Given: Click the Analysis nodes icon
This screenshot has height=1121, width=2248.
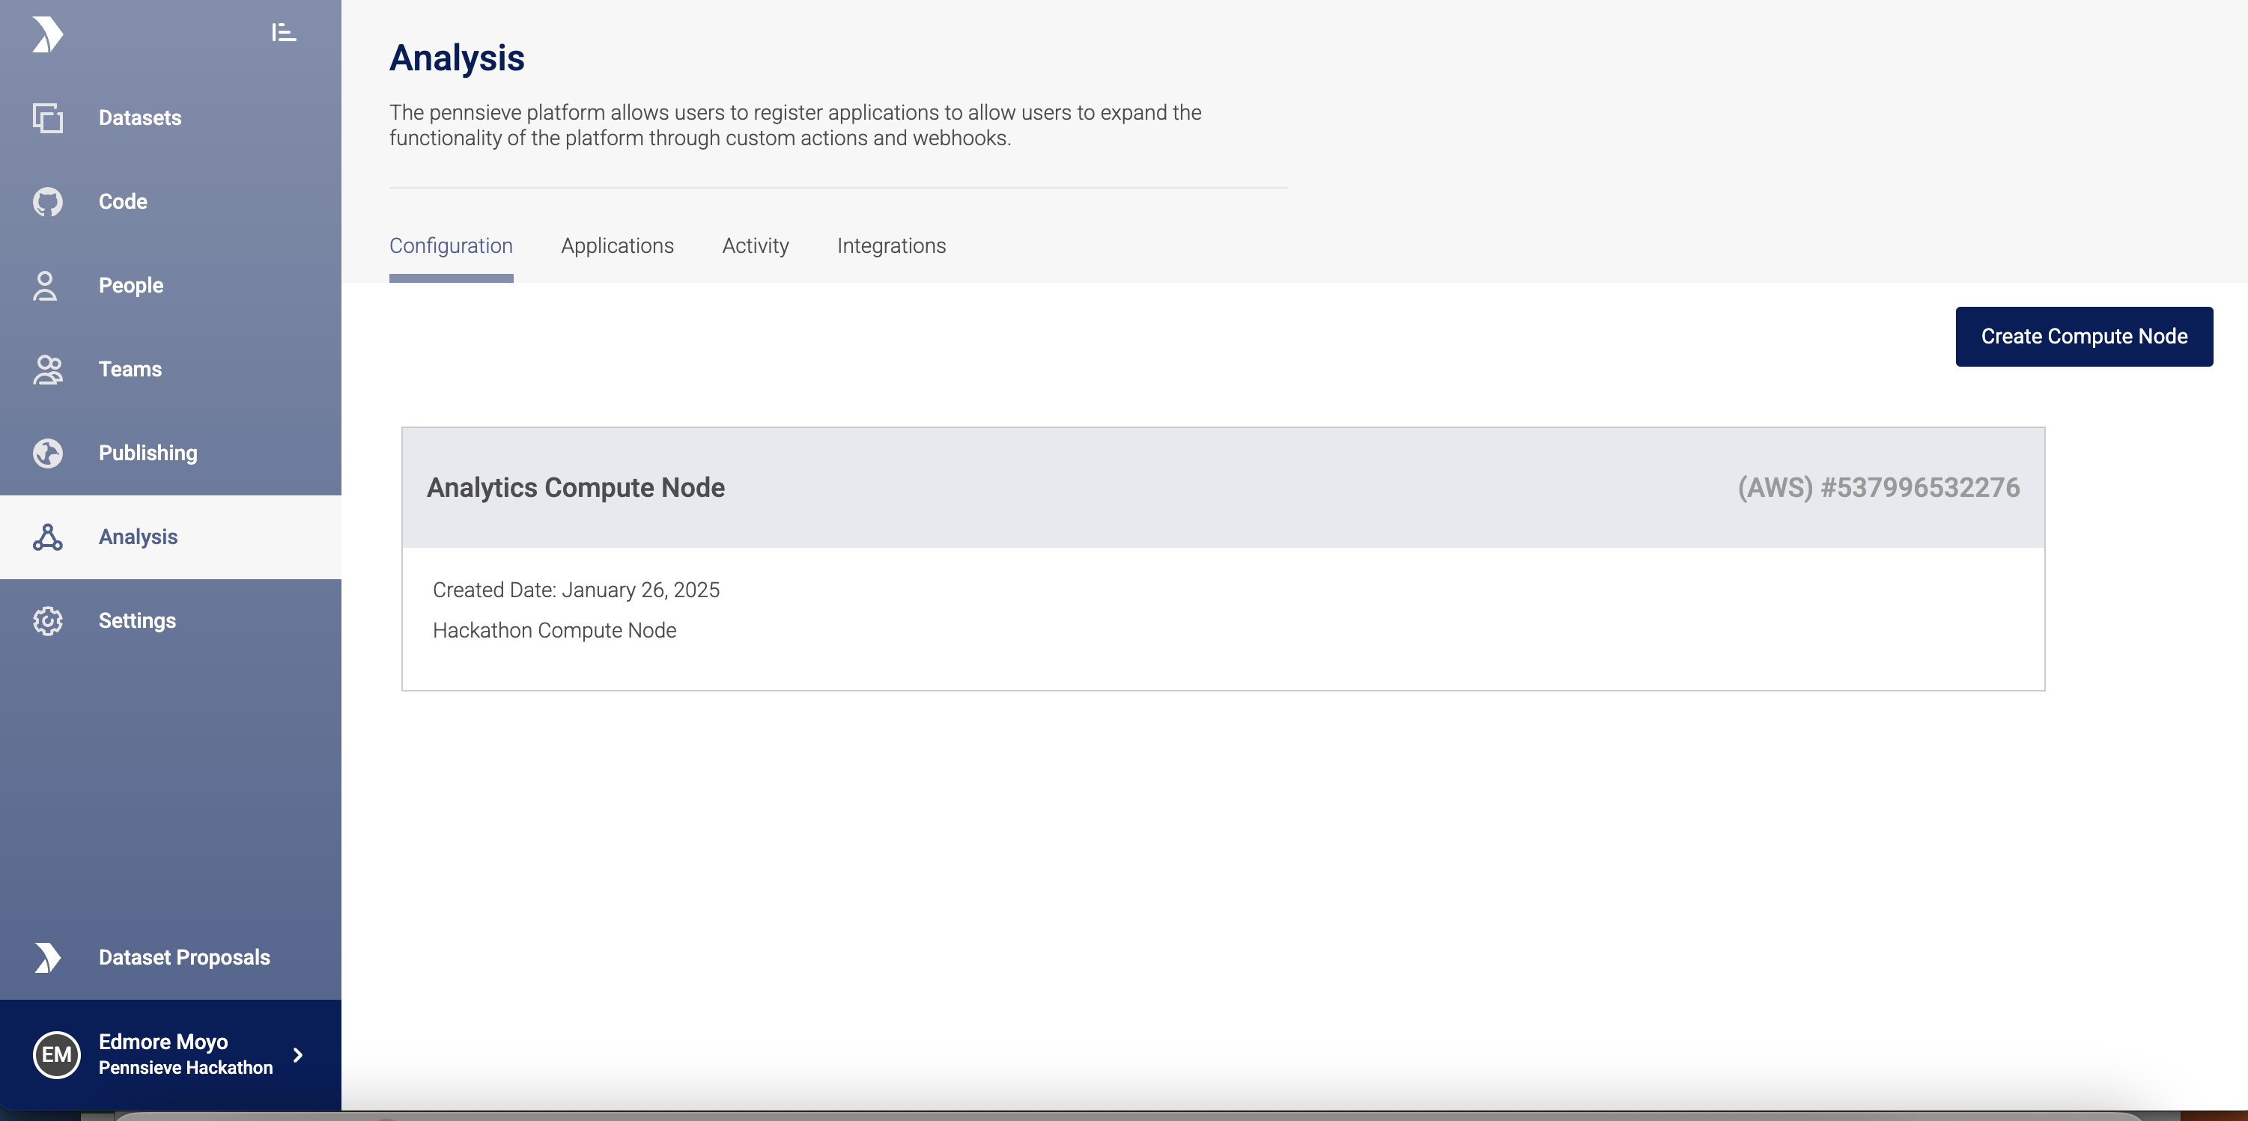Looking at the screenshot, I should point(48,537).
